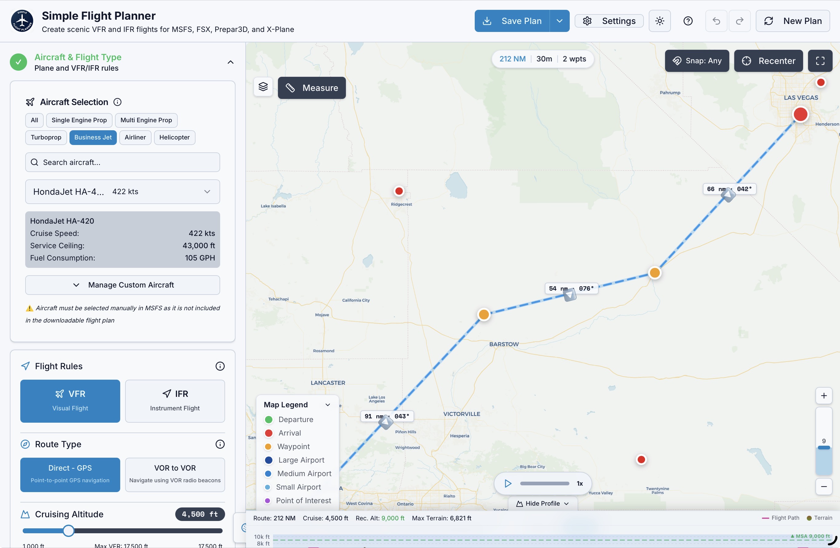Select IFR Instrument Flight rules
The width and height of the screenshot is (840, 548).
[175, 401]
